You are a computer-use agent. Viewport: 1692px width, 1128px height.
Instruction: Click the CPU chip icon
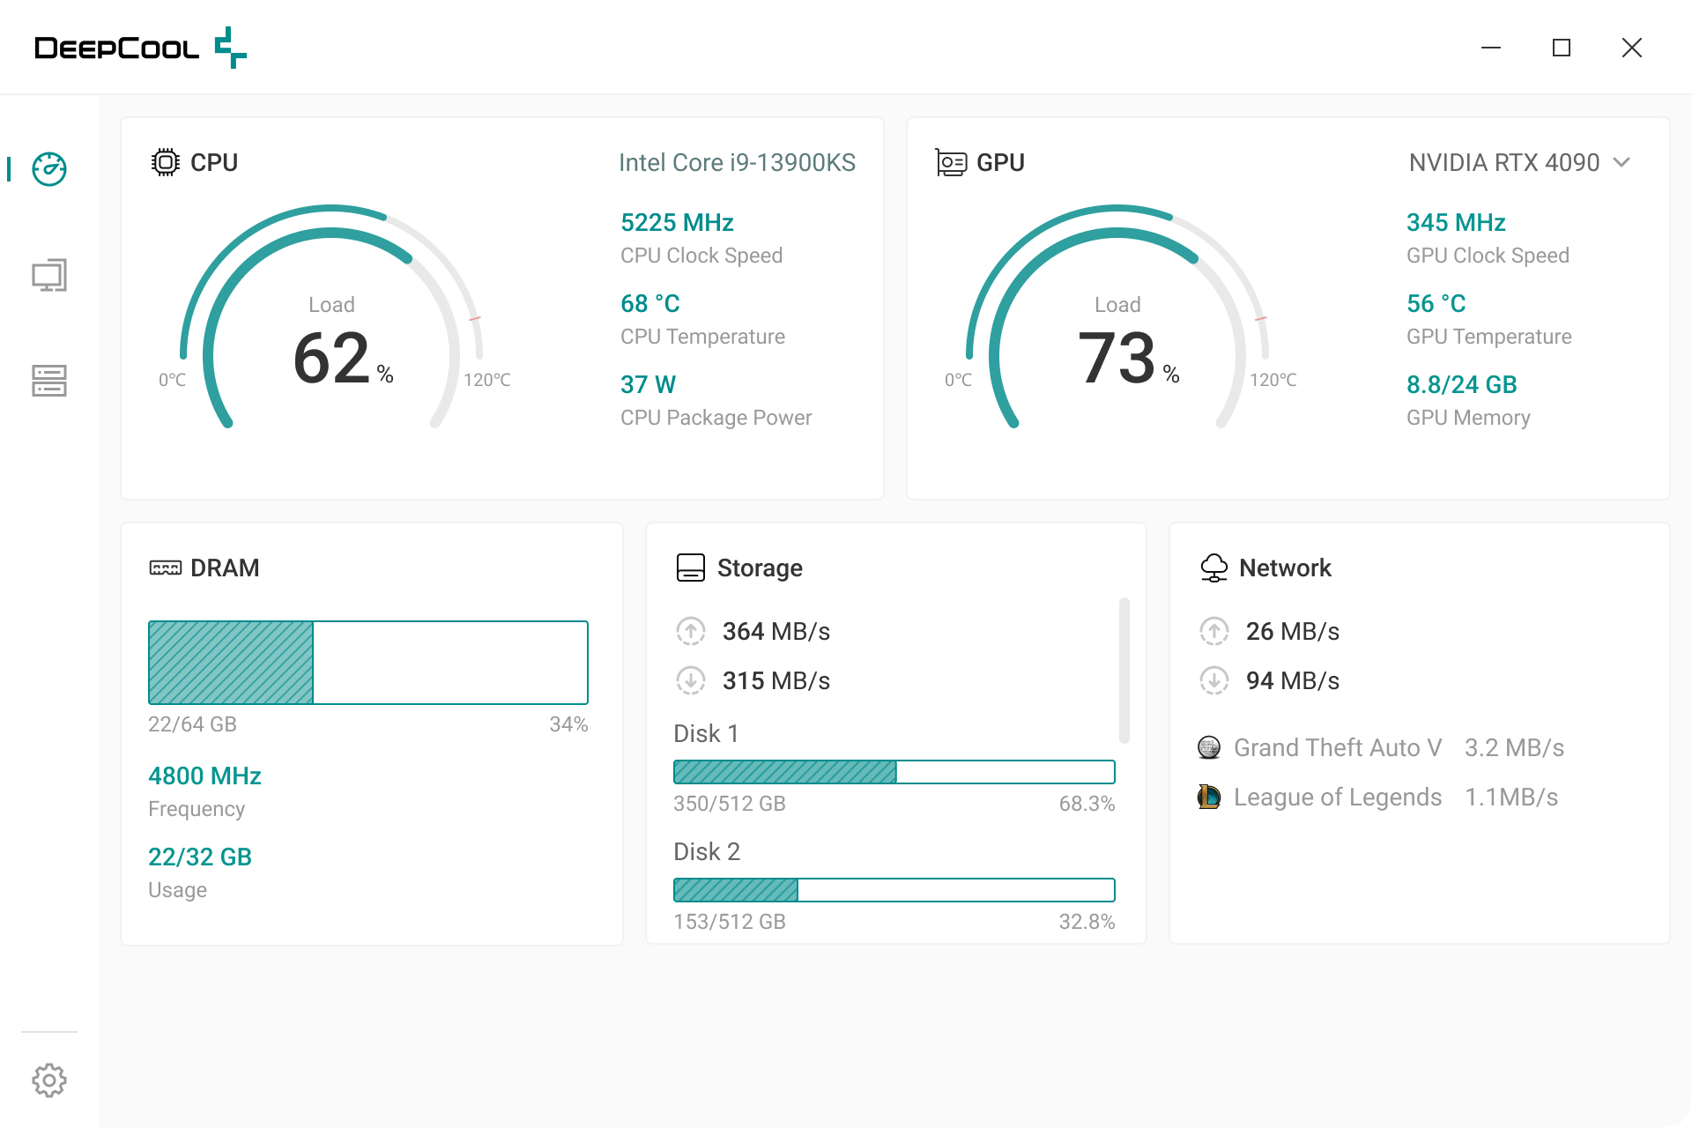click(x=165, y=162)
